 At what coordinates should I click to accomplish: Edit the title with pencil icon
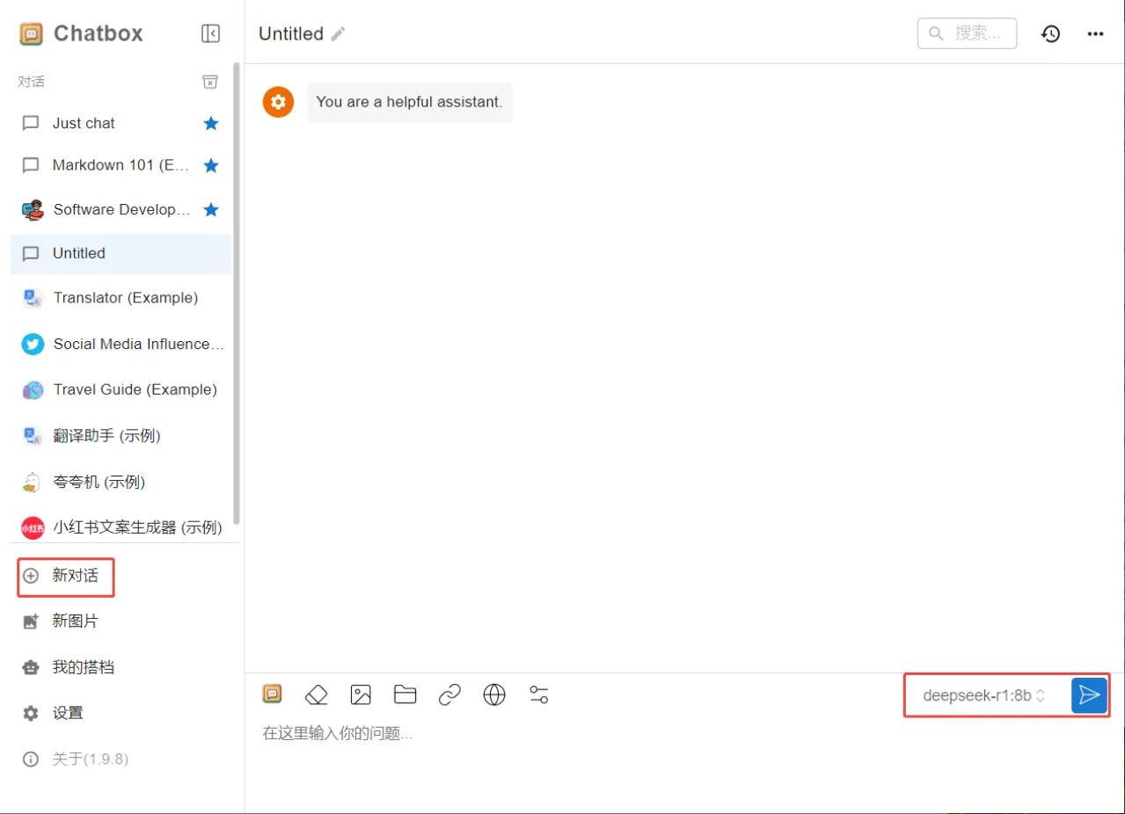339,33
